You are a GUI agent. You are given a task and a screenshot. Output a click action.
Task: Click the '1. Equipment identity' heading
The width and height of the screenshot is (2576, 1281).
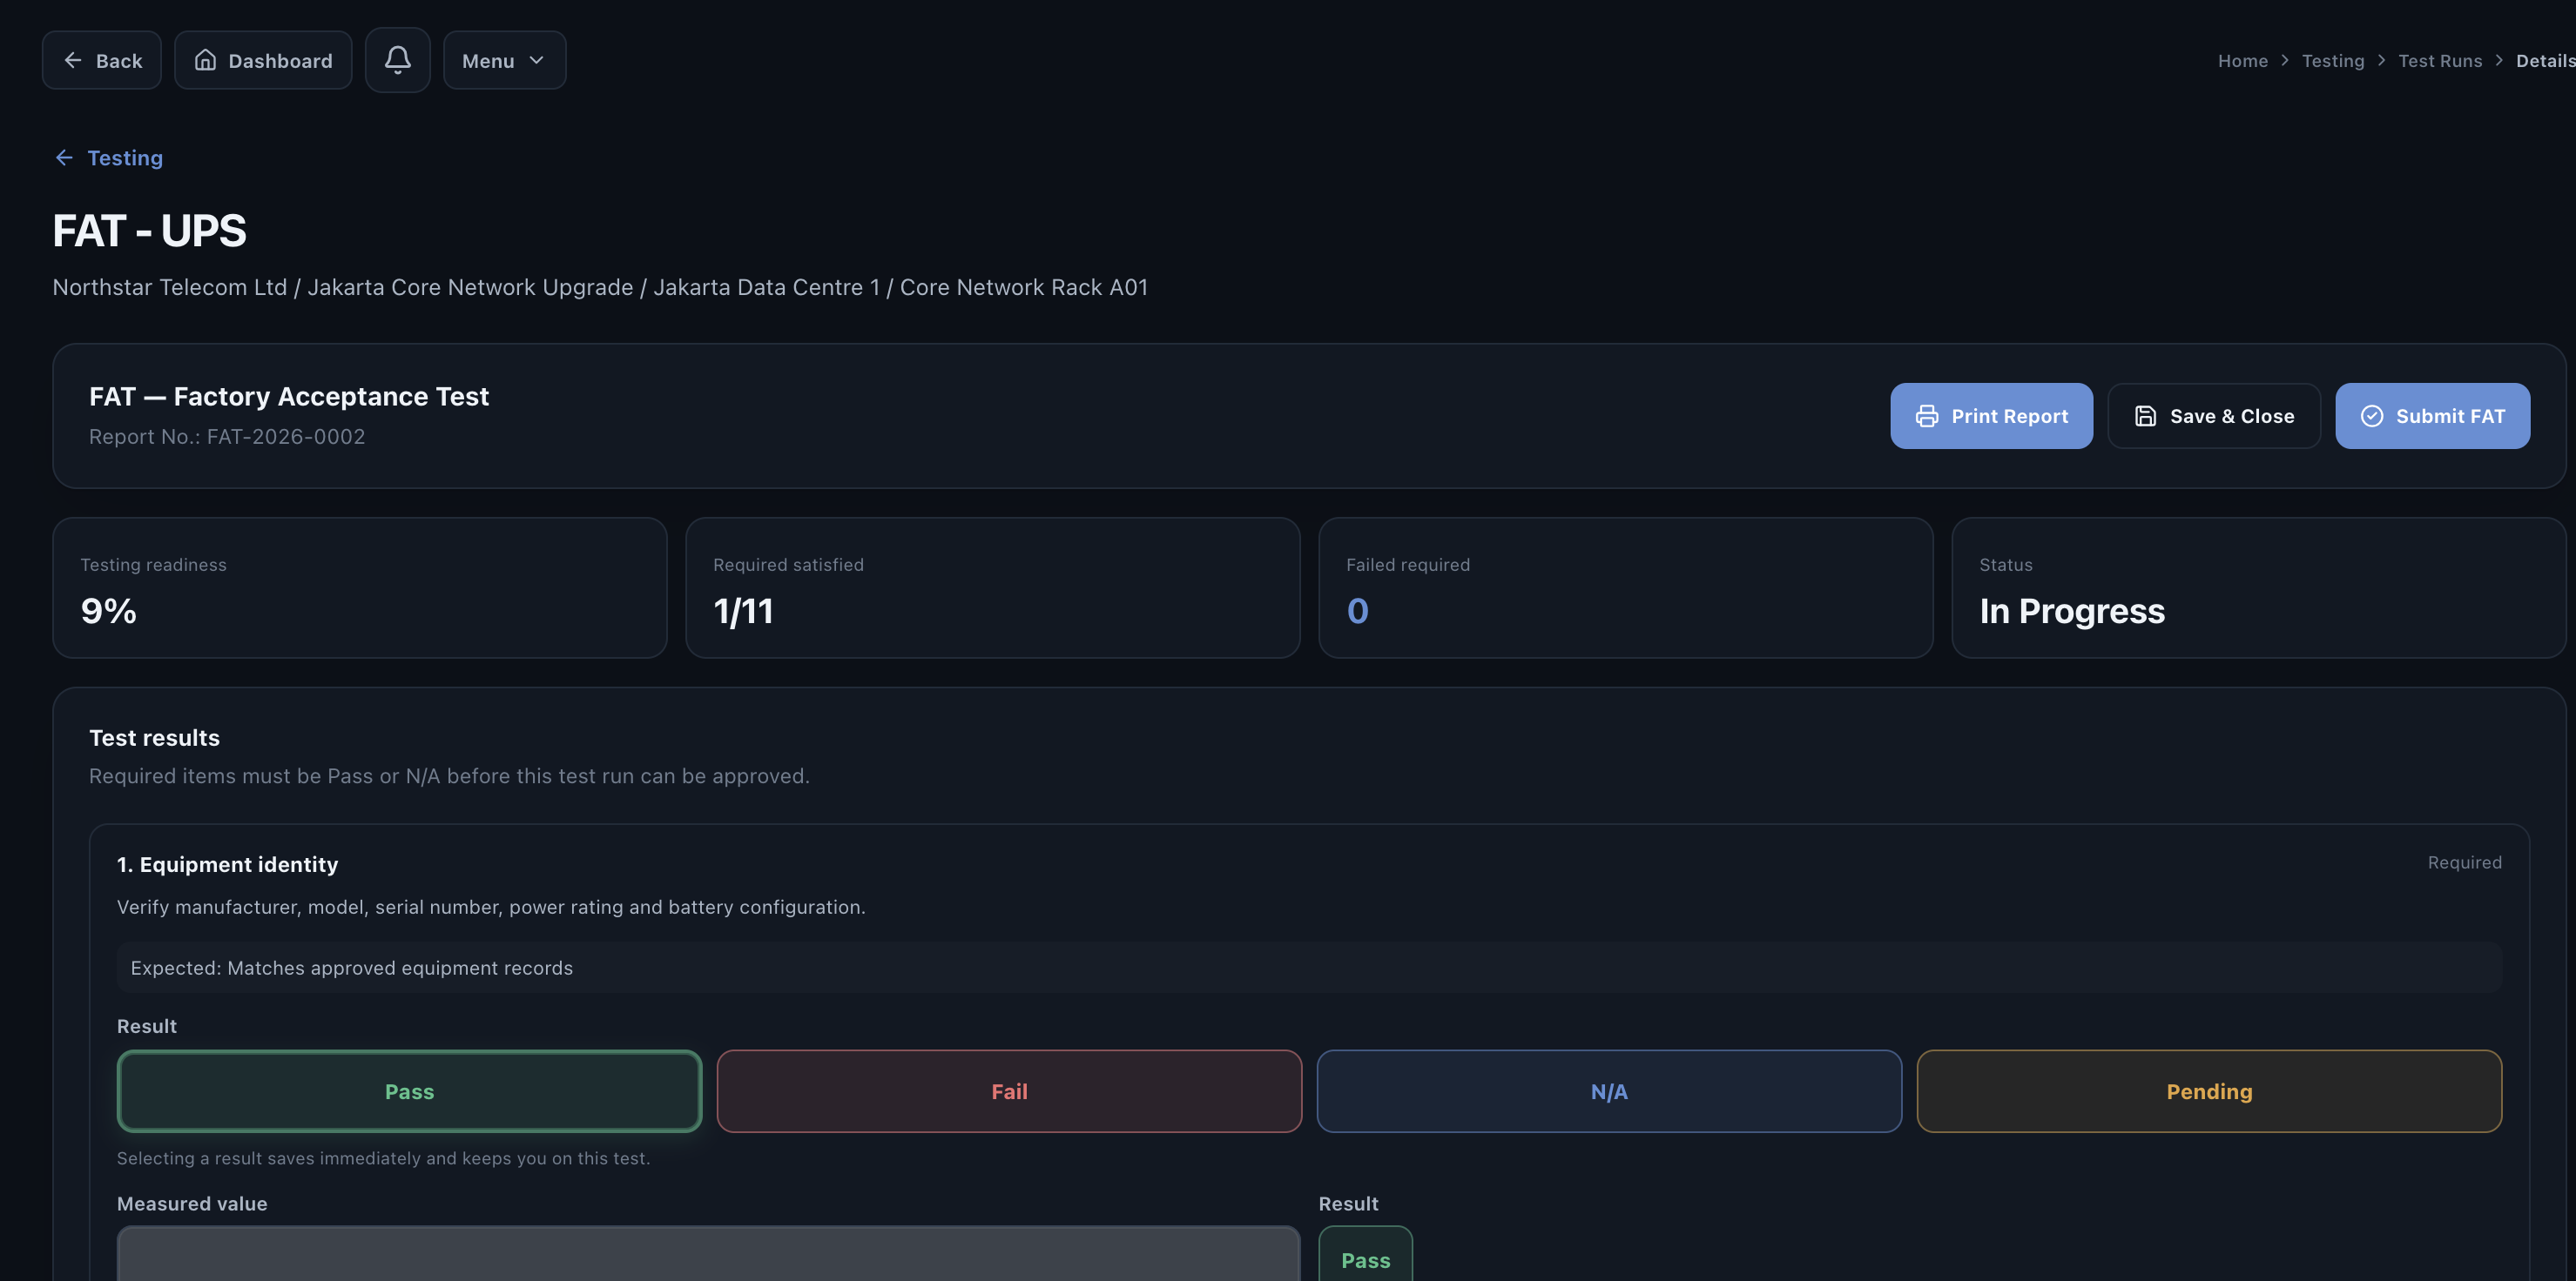point(227,864)
